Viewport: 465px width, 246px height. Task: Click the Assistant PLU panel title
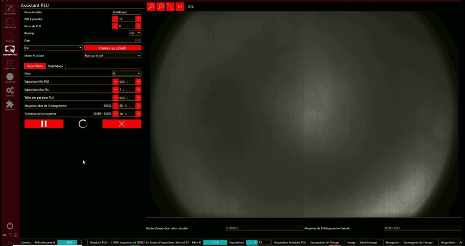[35, 5]
